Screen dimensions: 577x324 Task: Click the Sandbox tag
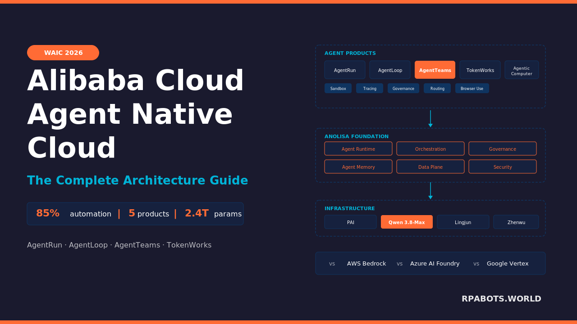pos(338,88)
